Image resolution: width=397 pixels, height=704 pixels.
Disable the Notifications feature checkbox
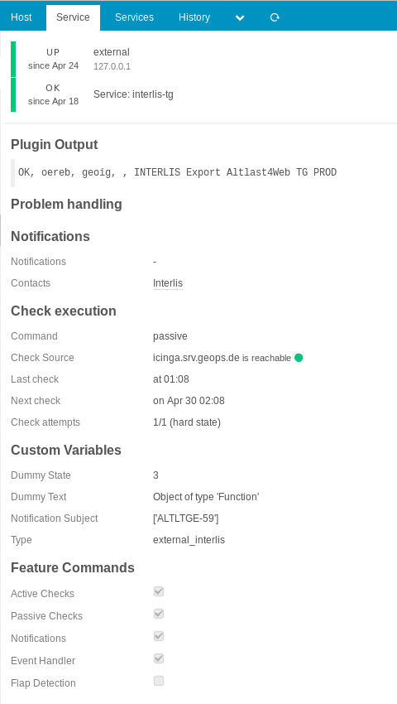coord(159,636)
